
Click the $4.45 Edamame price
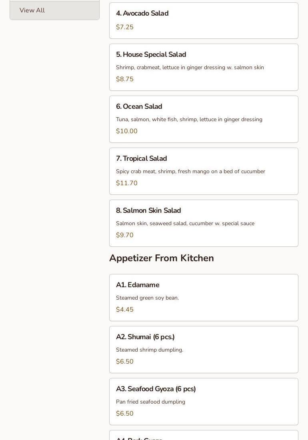125,310
